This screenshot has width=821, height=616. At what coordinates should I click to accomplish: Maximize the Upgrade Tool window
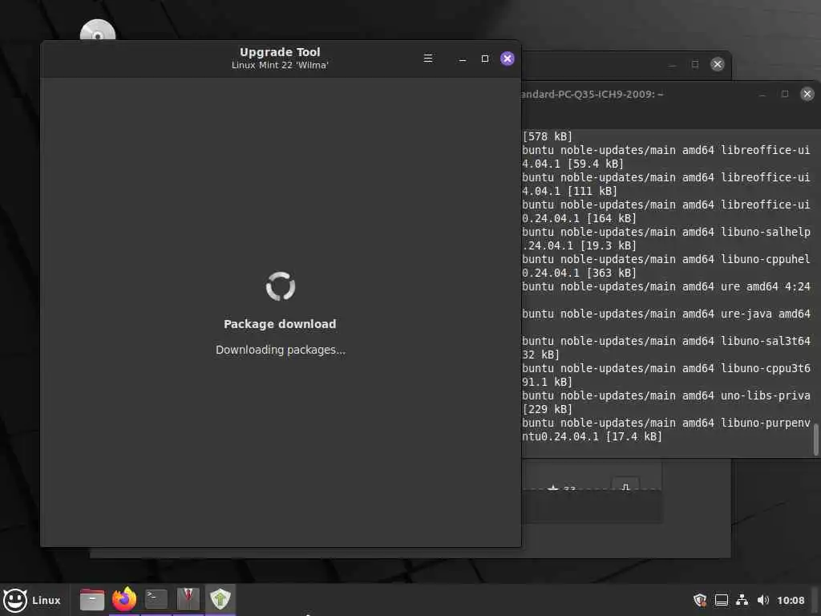point(485,59)
